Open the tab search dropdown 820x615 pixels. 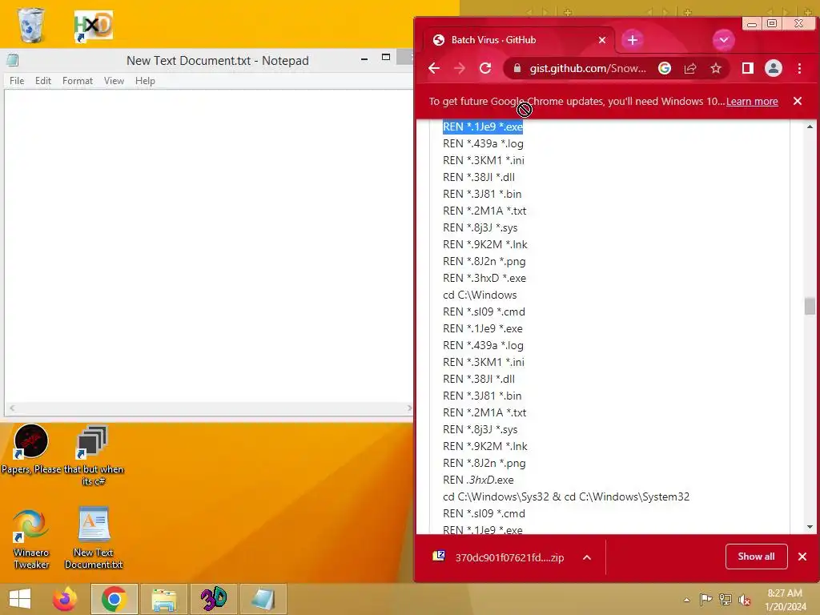[724, 40]
